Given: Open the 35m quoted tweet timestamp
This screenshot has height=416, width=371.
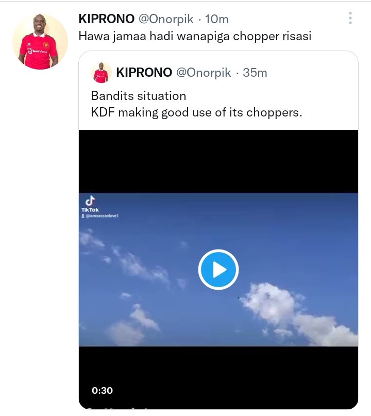Looking at the screenshot, I should (x=255, y=73).
